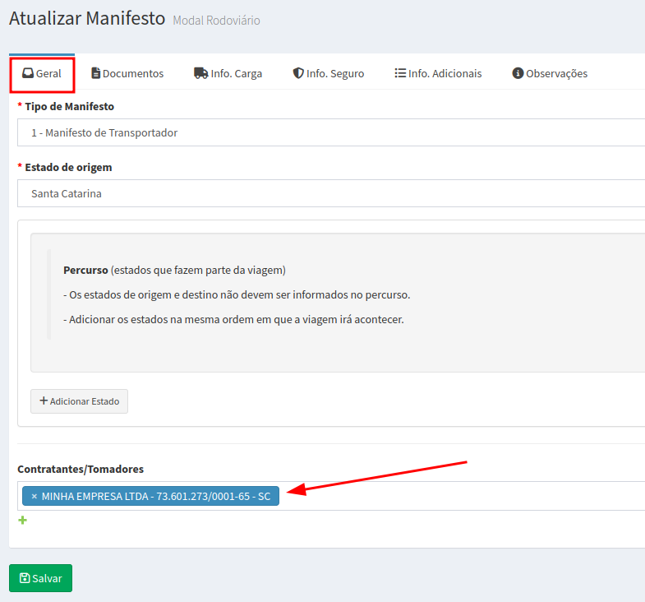Select the Info. Seguro tab label

[x=335, y=73]
